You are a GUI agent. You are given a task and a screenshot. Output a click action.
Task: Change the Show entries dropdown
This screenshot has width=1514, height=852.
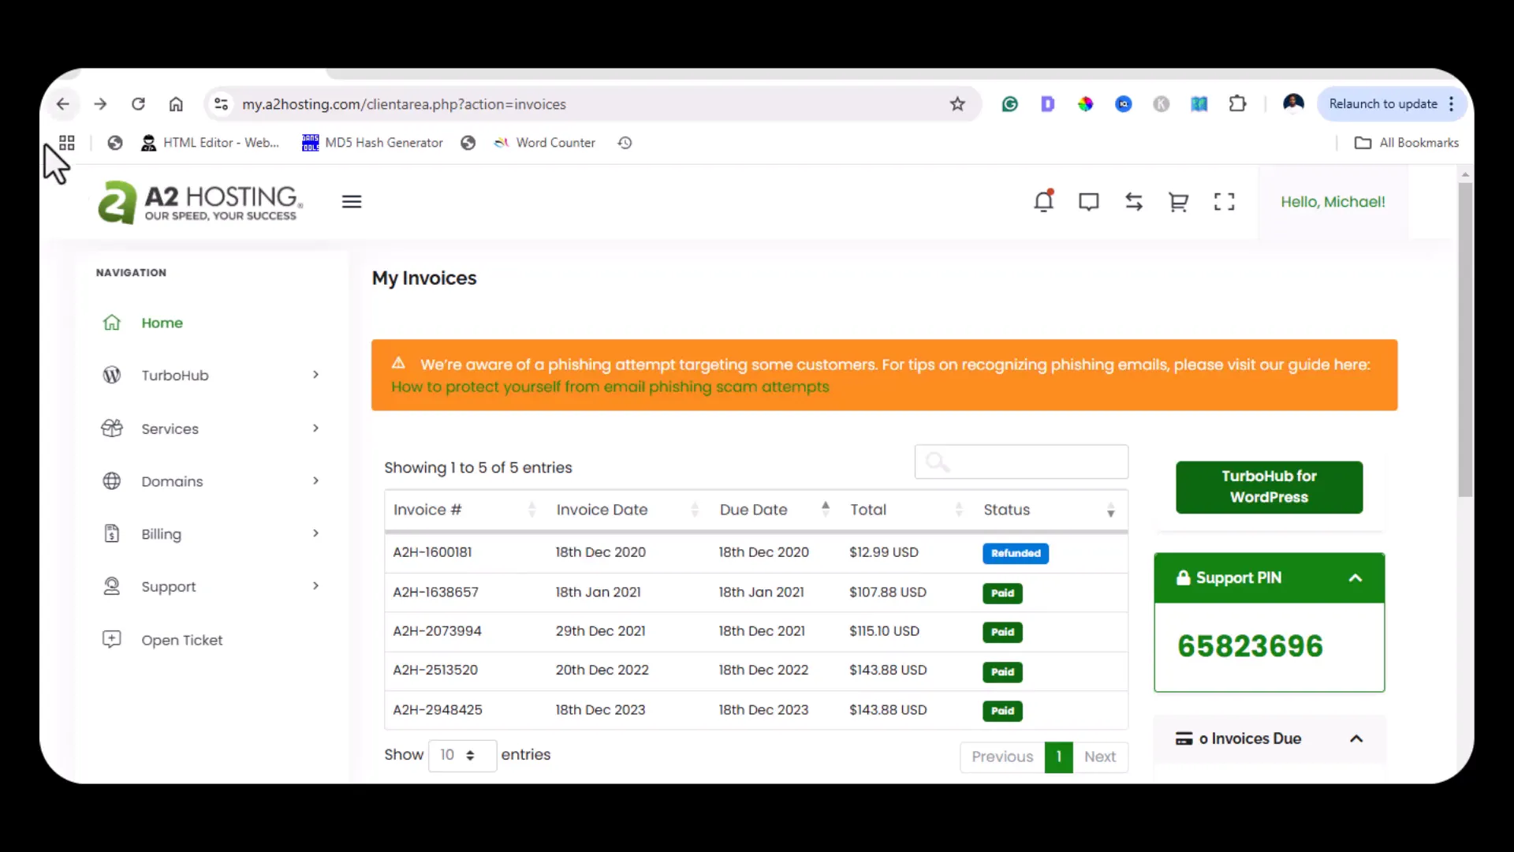pos(462,755)
